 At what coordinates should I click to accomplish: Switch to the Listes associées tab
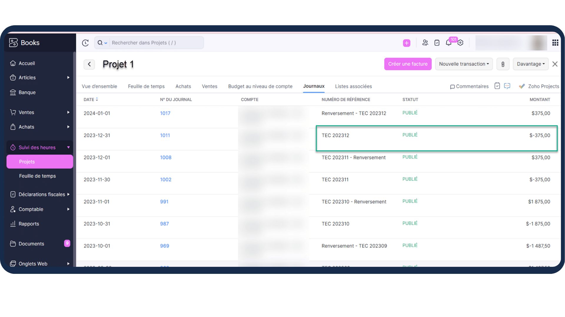tap(353, 86)
